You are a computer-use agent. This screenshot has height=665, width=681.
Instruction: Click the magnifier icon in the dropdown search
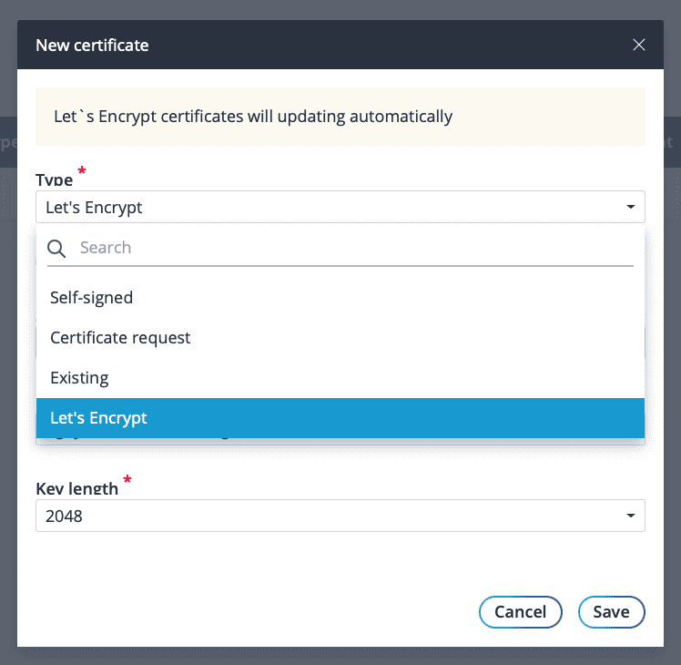pyautogui.click(x=57, y=248)
